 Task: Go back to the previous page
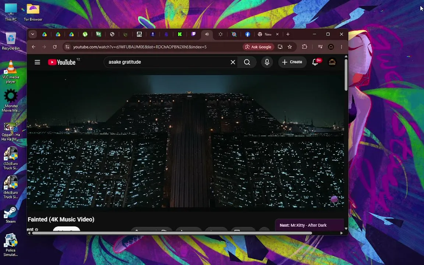coord(33,47)
